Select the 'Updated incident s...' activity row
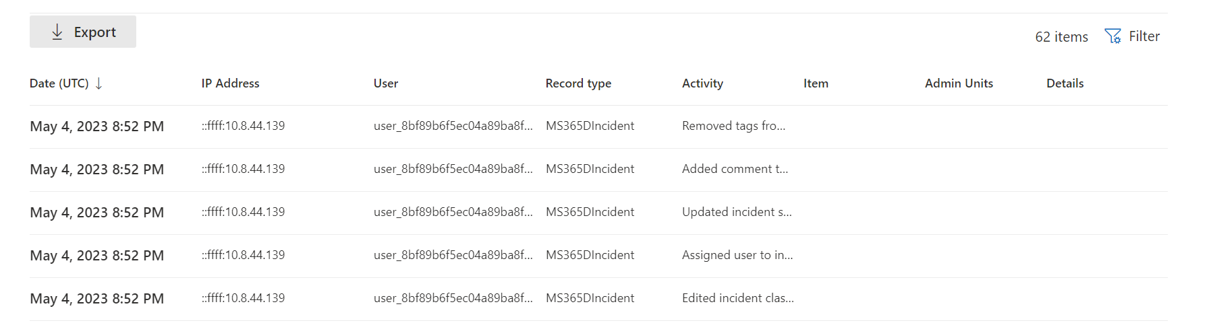 [x=737, y=212]
